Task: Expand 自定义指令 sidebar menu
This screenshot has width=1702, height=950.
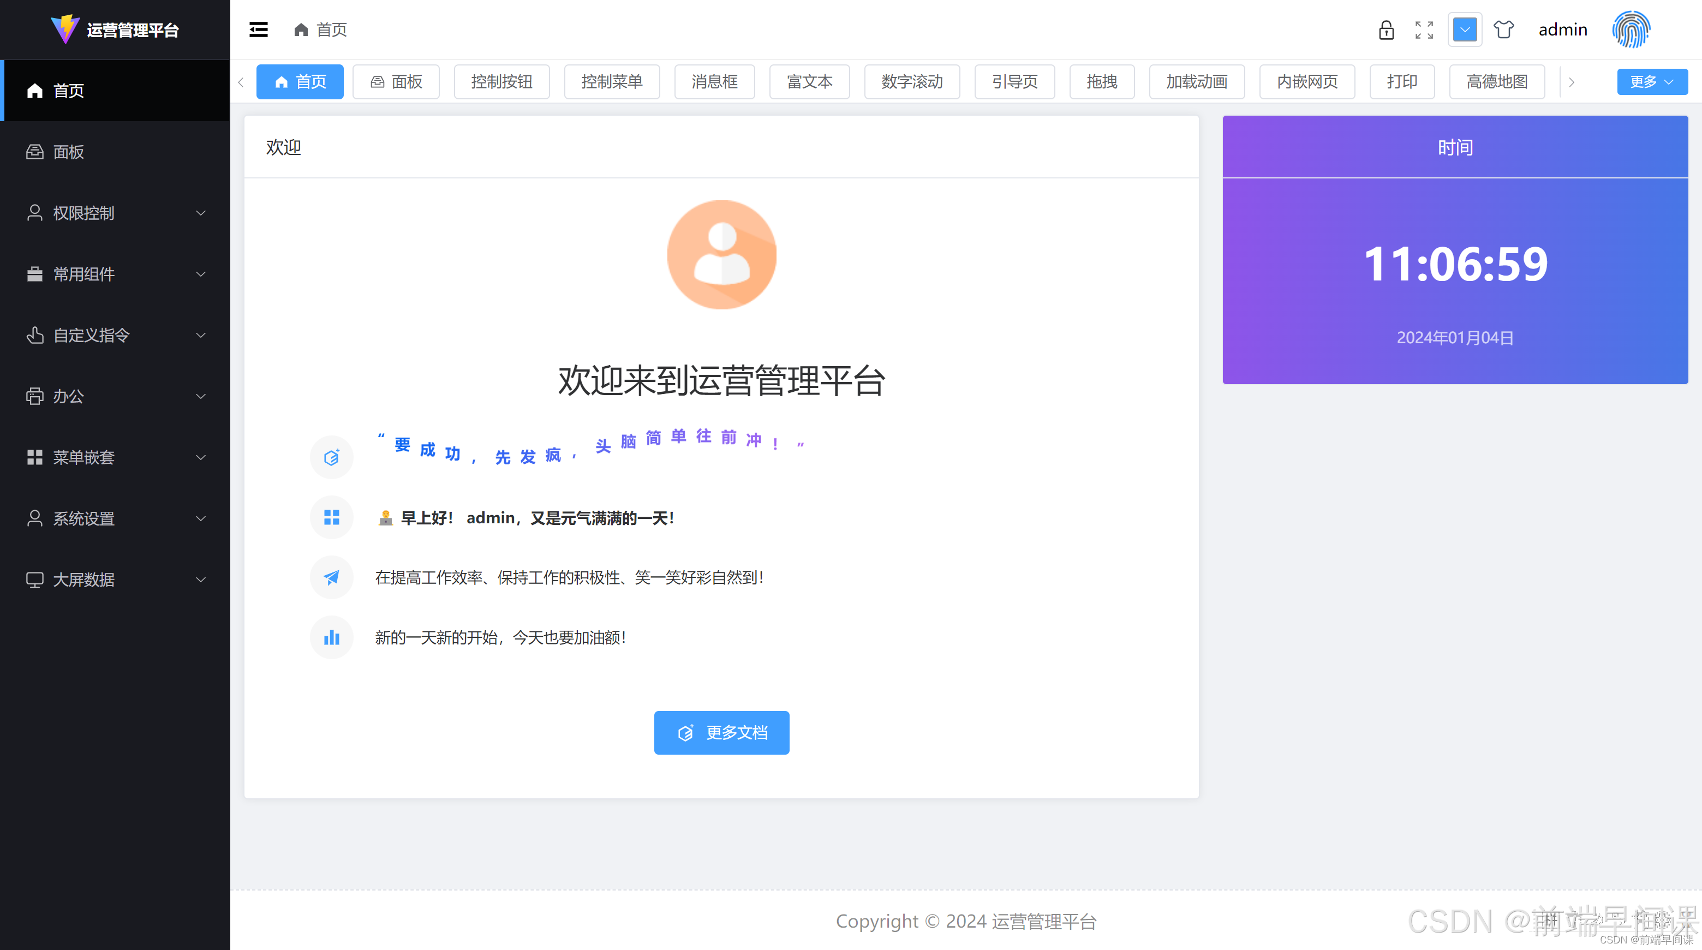Action: pyautogui.click(x=115, y=335)
